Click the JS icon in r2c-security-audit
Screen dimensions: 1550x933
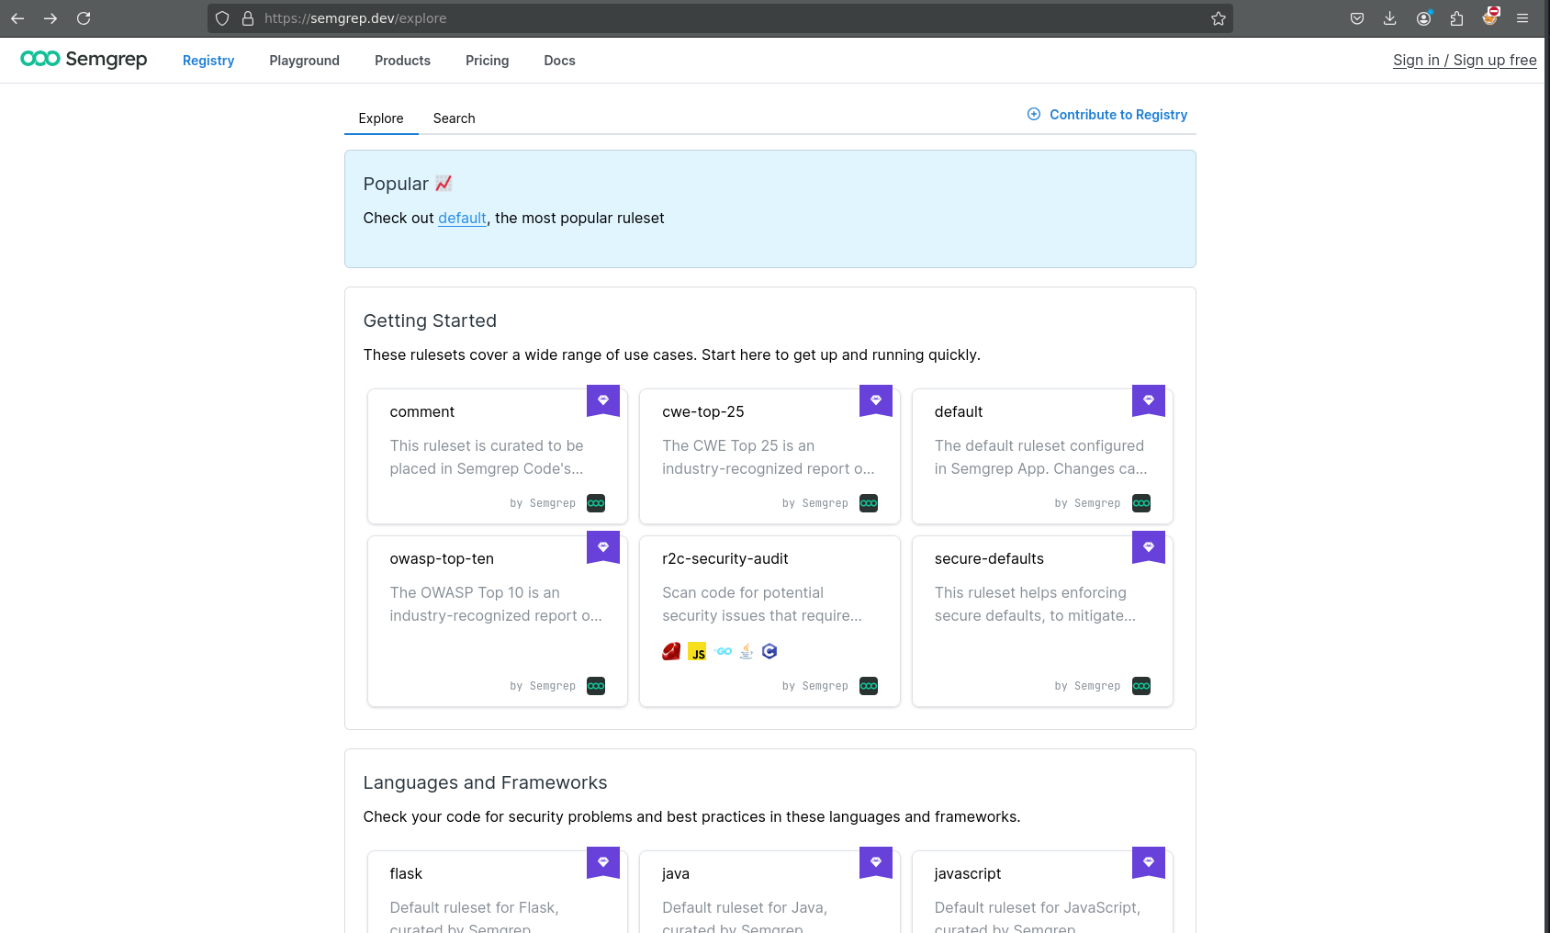[x=697, y=651]
